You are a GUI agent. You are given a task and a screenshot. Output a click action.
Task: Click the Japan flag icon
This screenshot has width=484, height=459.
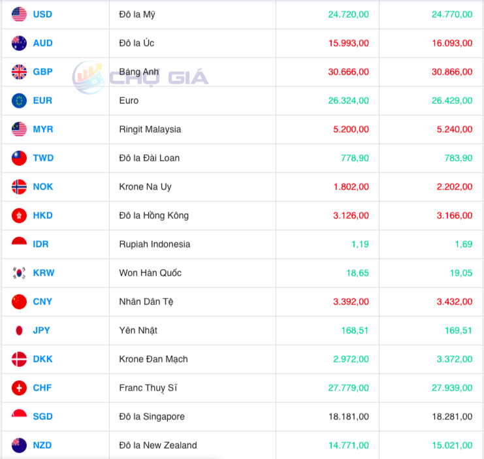coord(19,330)
